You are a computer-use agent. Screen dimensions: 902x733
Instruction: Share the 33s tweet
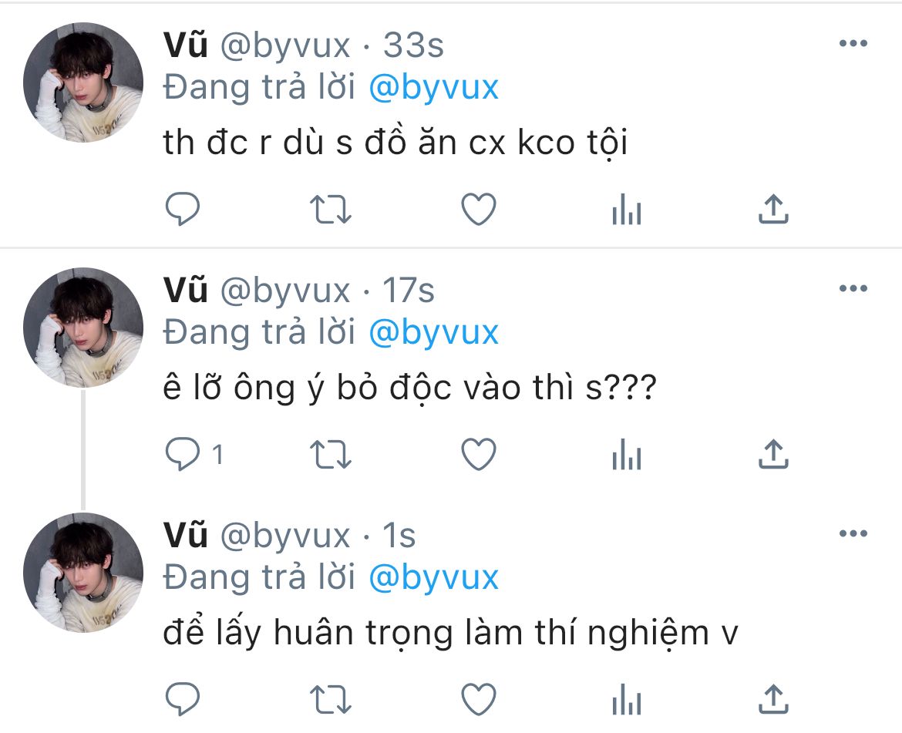[773, 209]
